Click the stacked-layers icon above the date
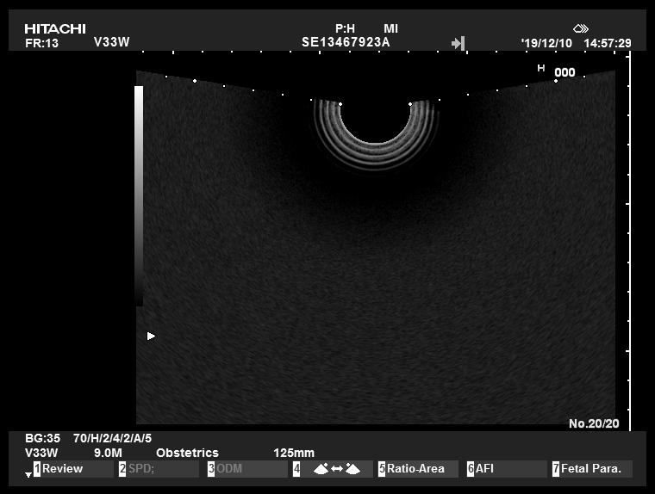Image resolution: width=655 pixels, height=494 pixels. tap(581, 28)
